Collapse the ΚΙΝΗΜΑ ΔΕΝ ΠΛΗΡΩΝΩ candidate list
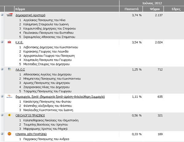Viewport: 184px width, 142px height. [2, 134]
